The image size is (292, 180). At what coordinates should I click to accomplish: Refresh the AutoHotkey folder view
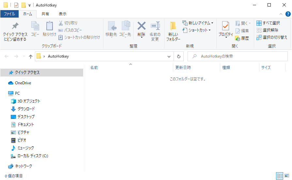click(x=178, y=56)
